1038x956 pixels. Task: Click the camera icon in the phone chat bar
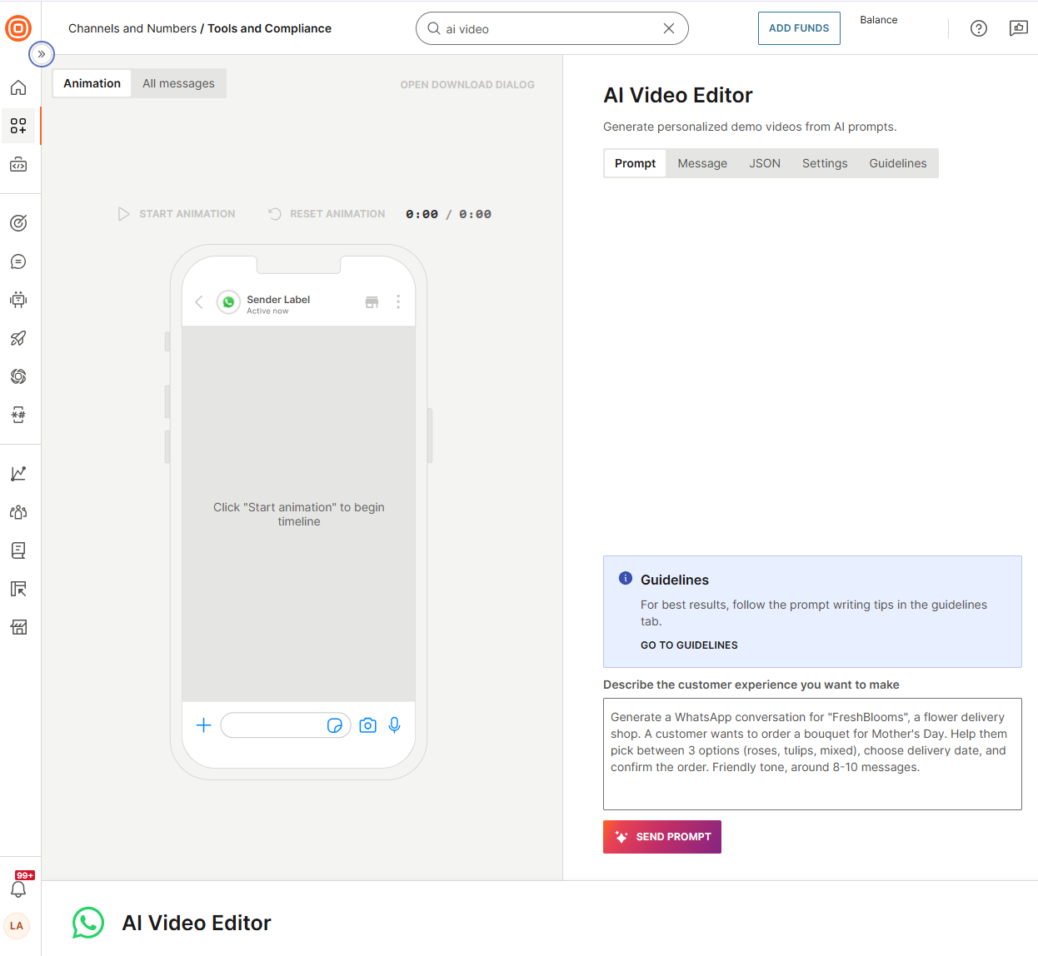coord(367,725)
